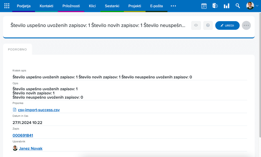Open record link 000691841
The height and width of the screenshot is (157, 261).
point(23,135)
